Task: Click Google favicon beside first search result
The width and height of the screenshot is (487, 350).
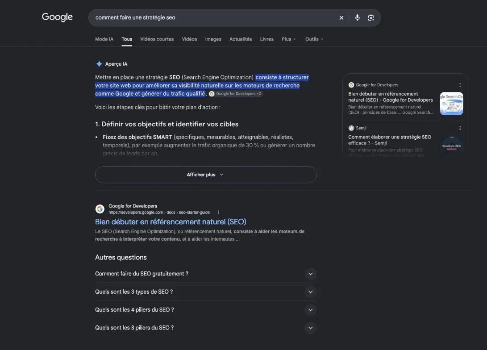Action: (x=100, y=209)
